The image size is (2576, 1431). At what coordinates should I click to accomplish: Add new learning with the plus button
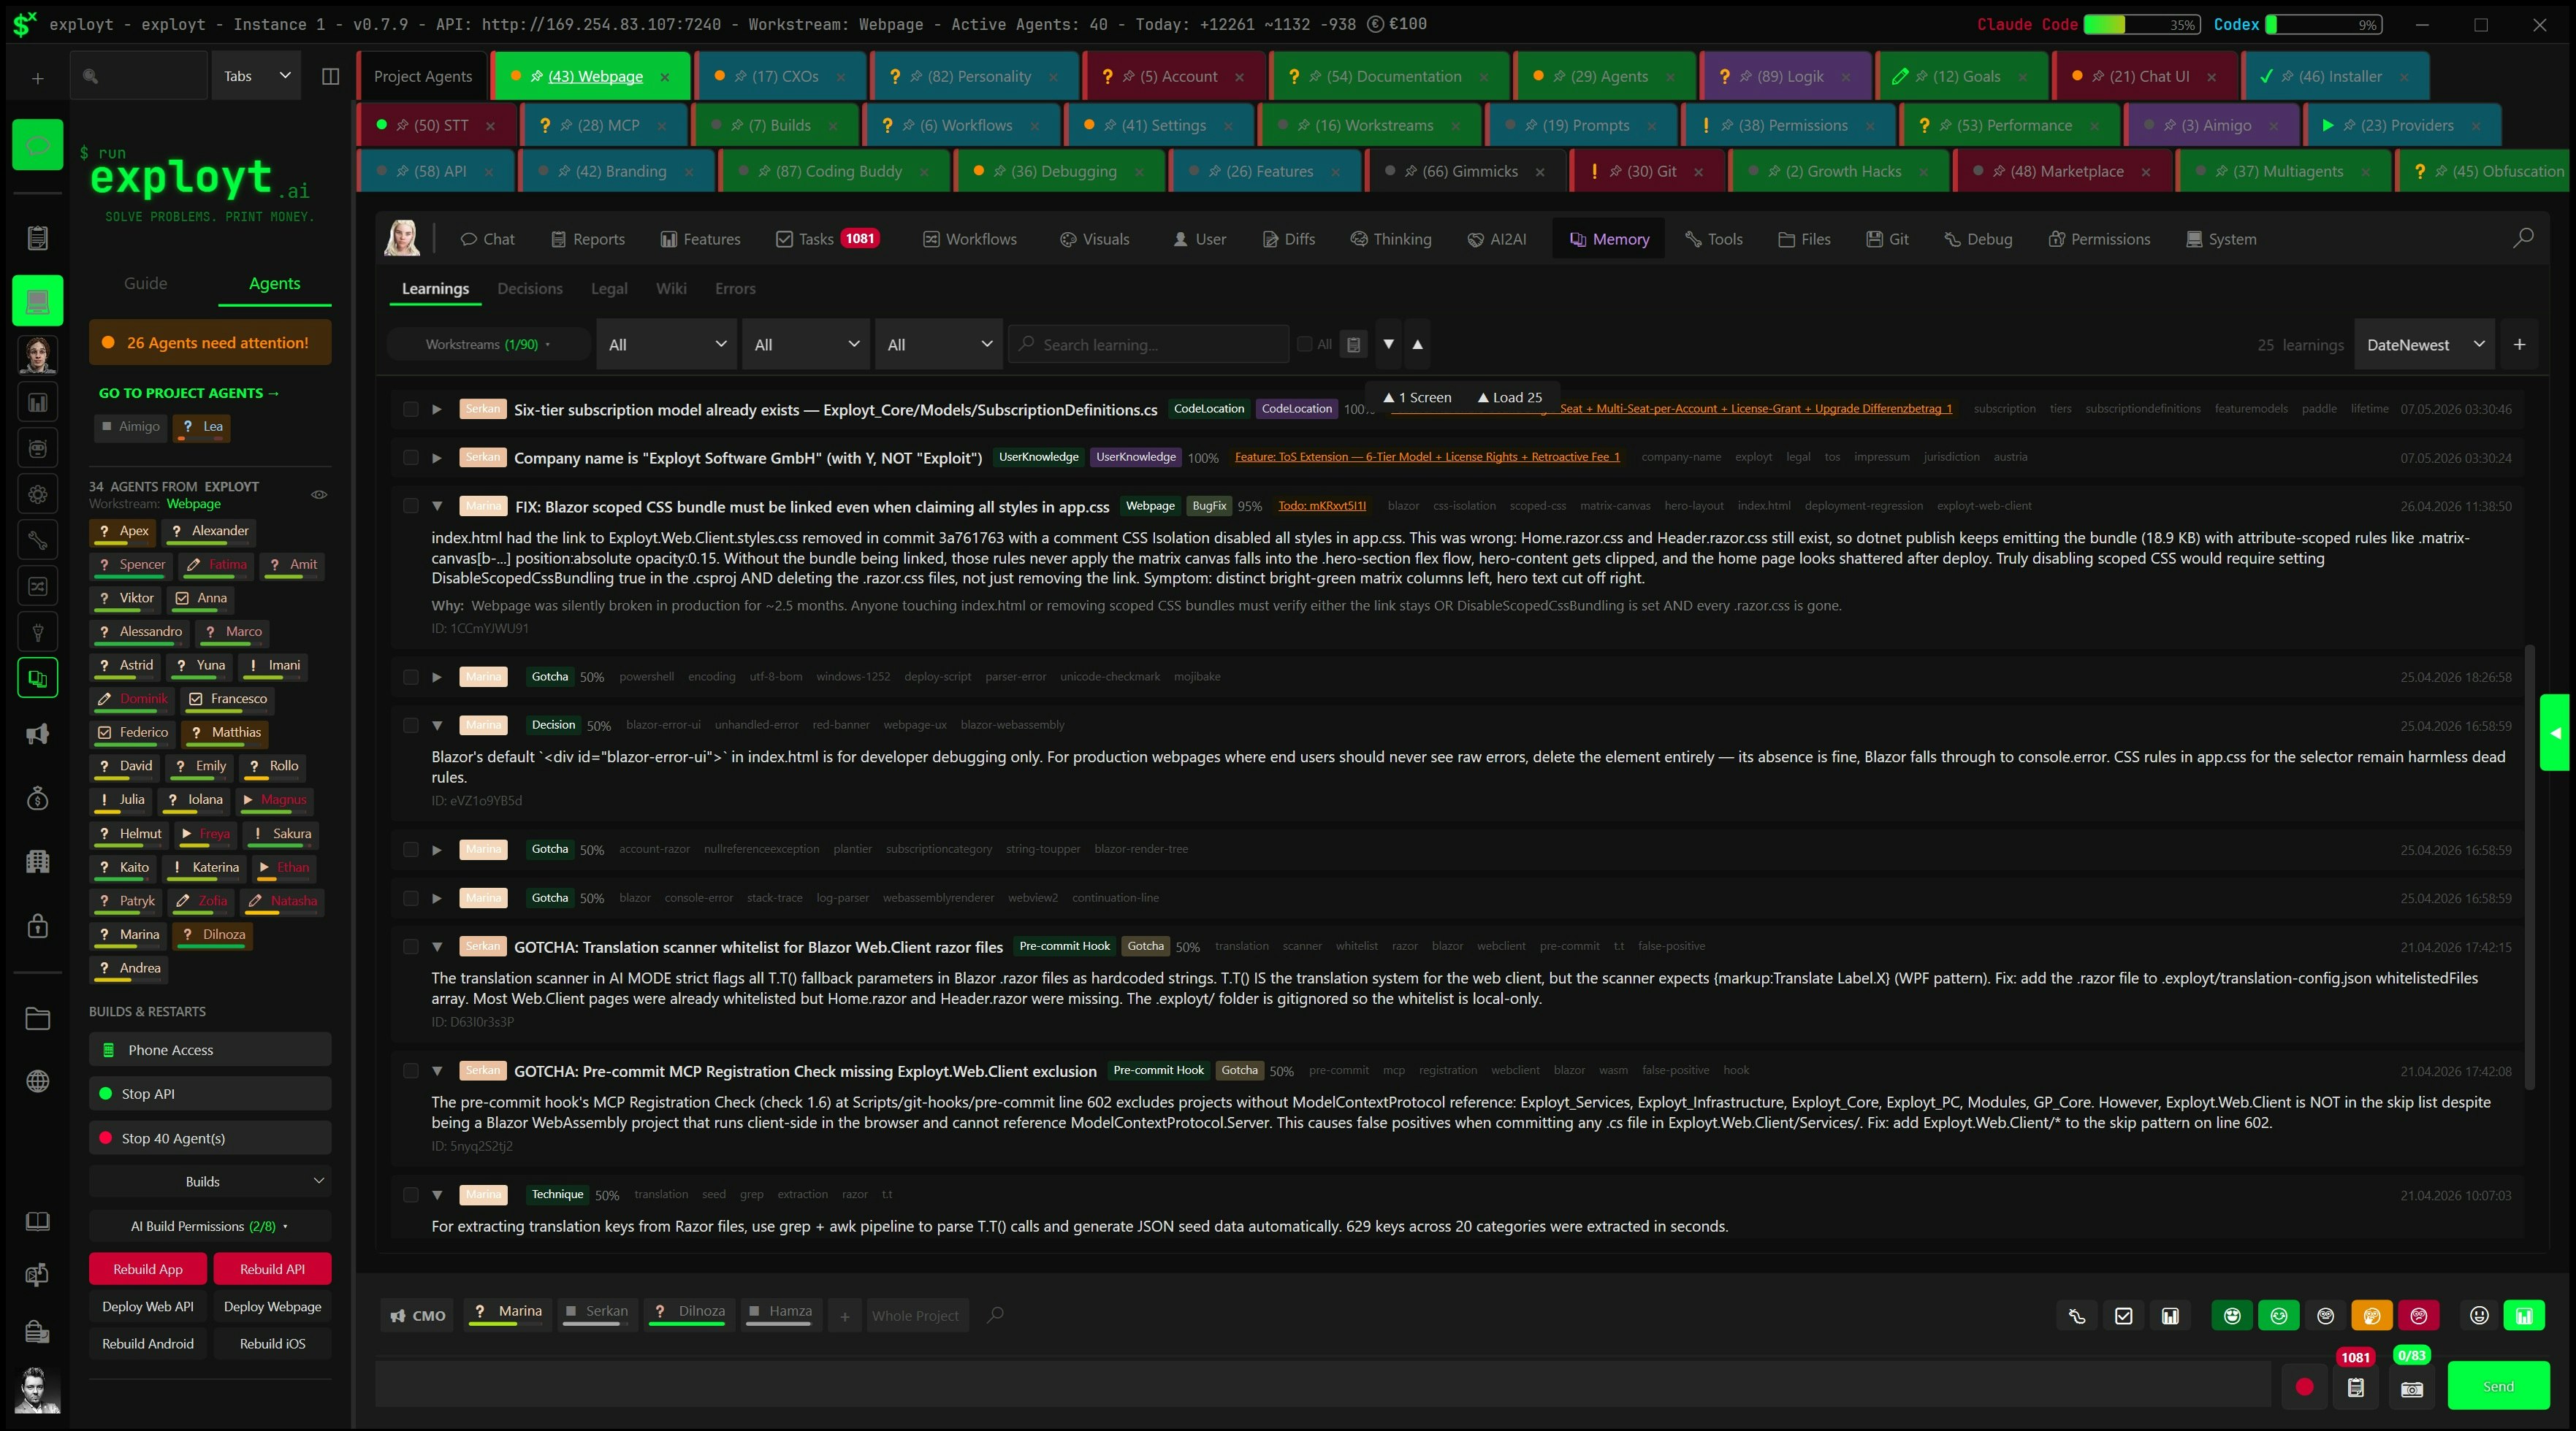pyautogui.click(x=2520, y=345)
